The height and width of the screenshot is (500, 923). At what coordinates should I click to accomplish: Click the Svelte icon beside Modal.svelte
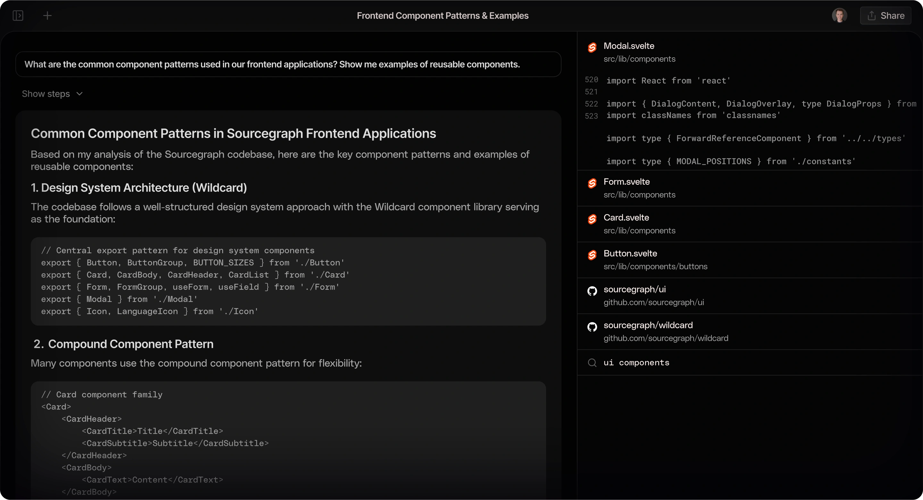point(592,47)
